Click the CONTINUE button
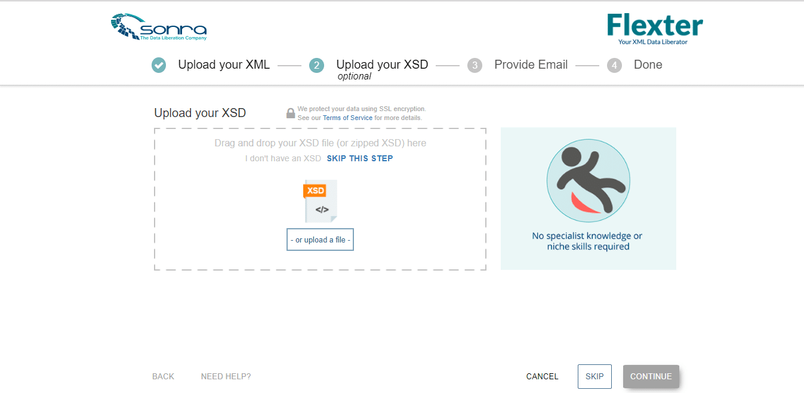This screenshot has width=804, height=393. click(x=651, y=376)
